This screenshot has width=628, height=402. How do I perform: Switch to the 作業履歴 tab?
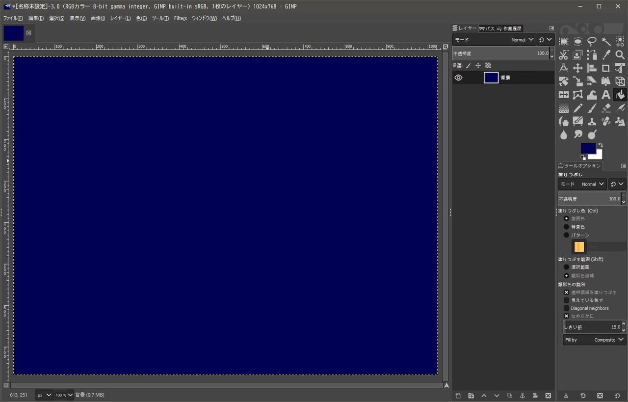[x=509, y=28]
